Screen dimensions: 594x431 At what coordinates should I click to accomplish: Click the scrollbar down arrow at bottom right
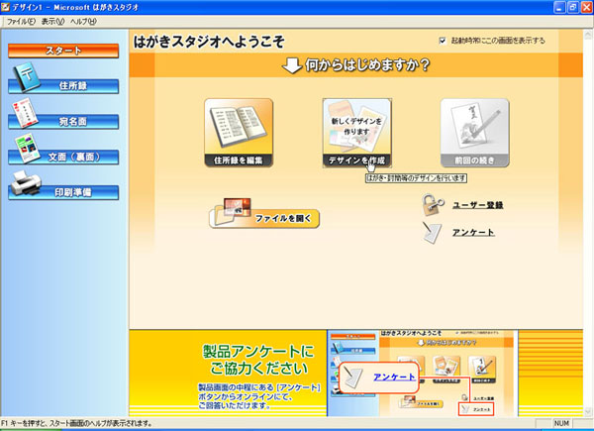(x=588, y=411)
